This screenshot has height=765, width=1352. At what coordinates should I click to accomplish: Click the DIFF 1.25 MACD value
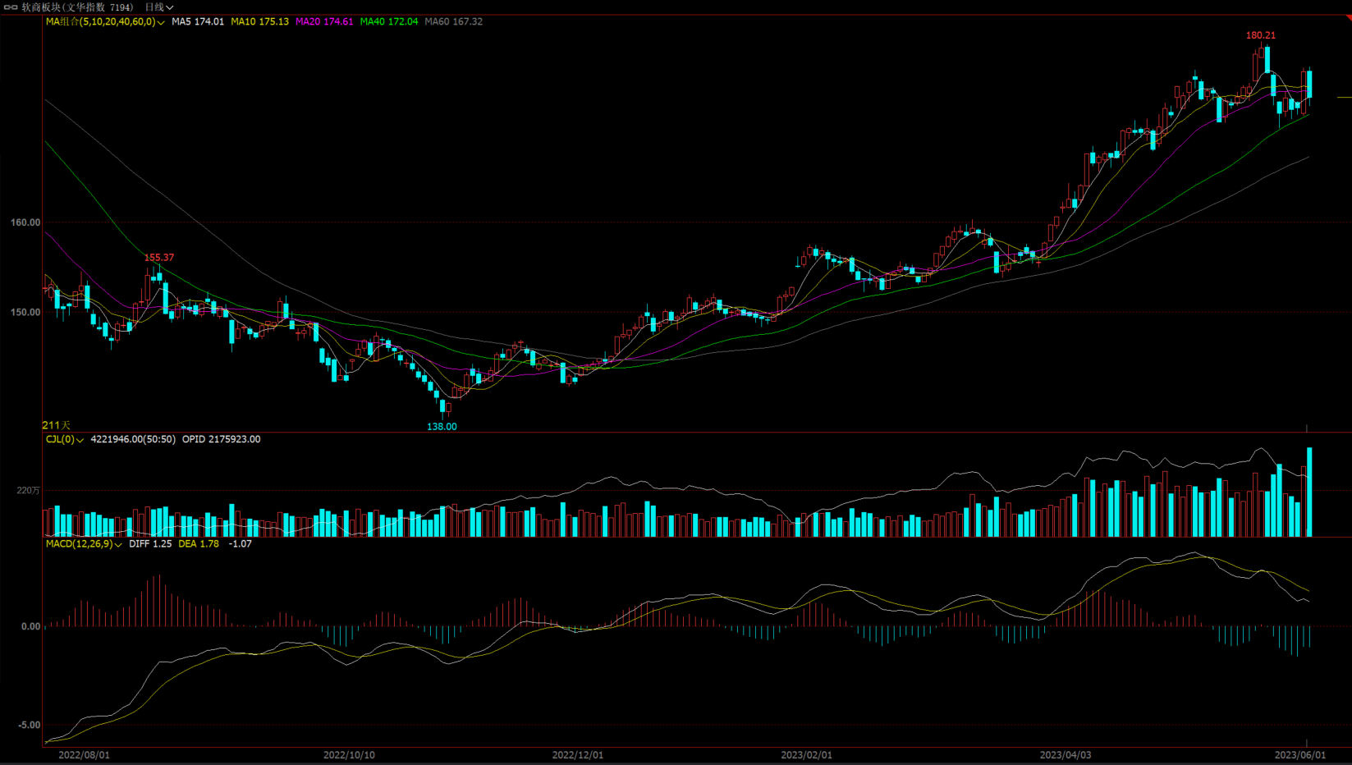[150, 543]
